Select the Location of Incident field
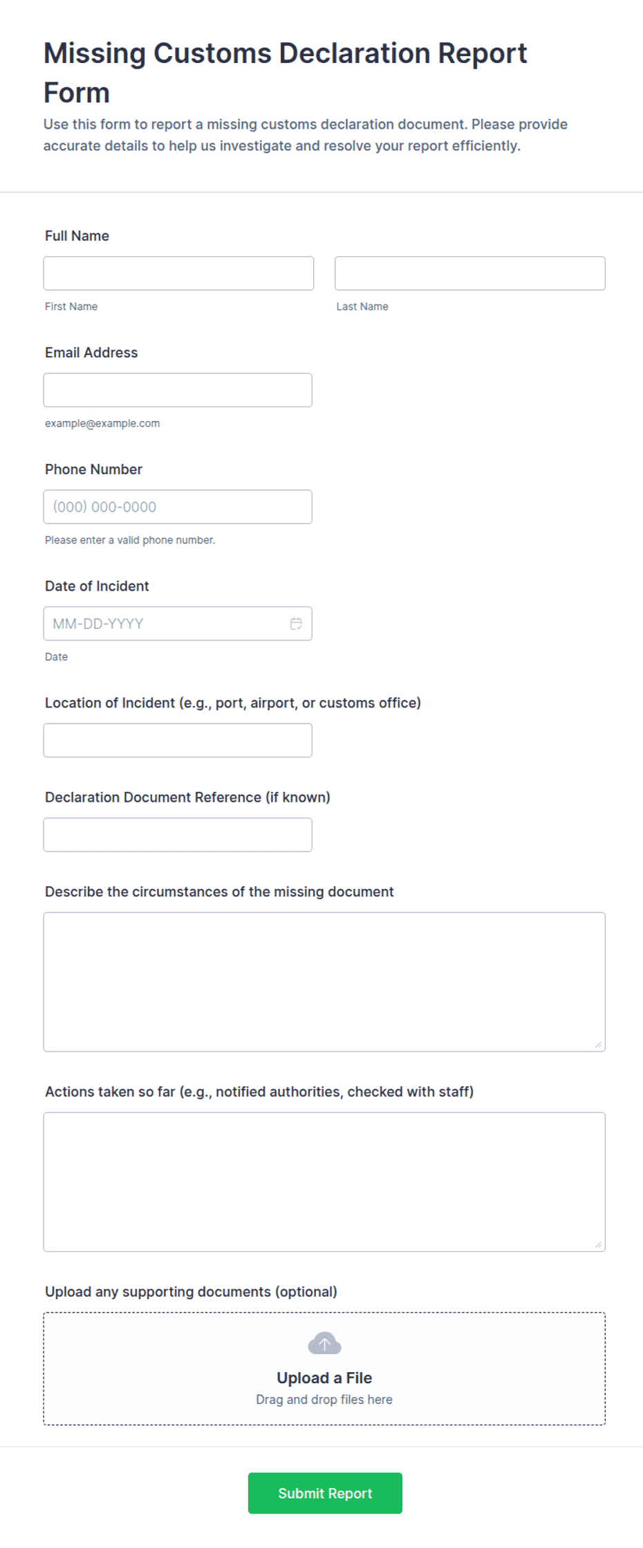Viewport: 643px width, 1548px height. [178, 740]
